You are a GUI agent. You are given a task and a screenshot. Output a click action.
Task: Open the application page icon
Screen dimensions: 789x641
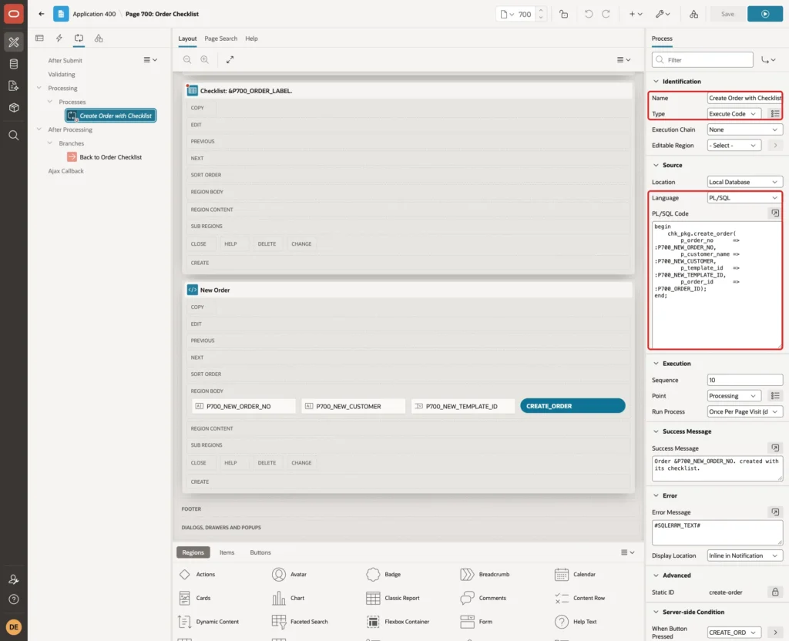[61, 14]
